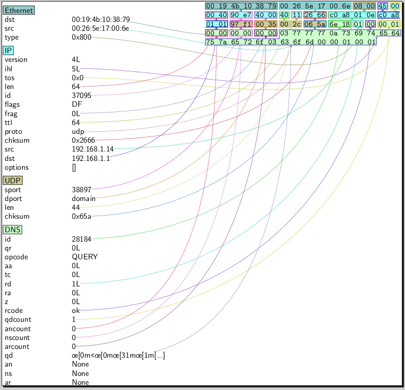This screenshot has height=390, width=405.
Task: Select the 6e 18 DNS id hex box
Action: (x=339, y=24)
